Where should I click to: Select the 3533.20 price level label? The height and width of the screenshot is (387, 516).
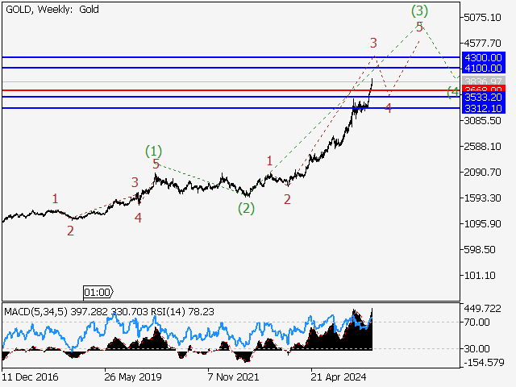pos(483,98)
